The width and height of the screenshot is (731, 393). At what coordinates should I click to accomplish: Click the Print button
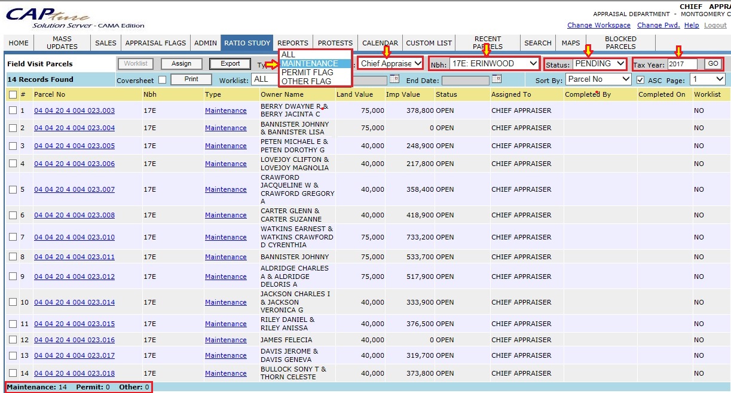(191, 79)
